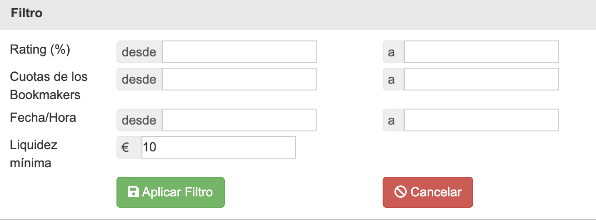This screenshot has width=596, height=220.
Task: Click the desde addon beside Fecha/Hora
Action: (139, 120)
